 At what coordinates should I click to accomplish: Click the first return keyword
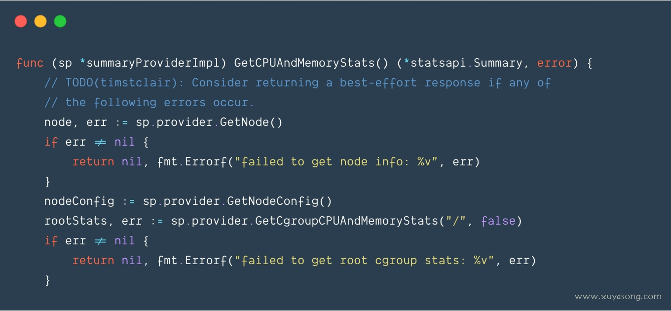93,162
